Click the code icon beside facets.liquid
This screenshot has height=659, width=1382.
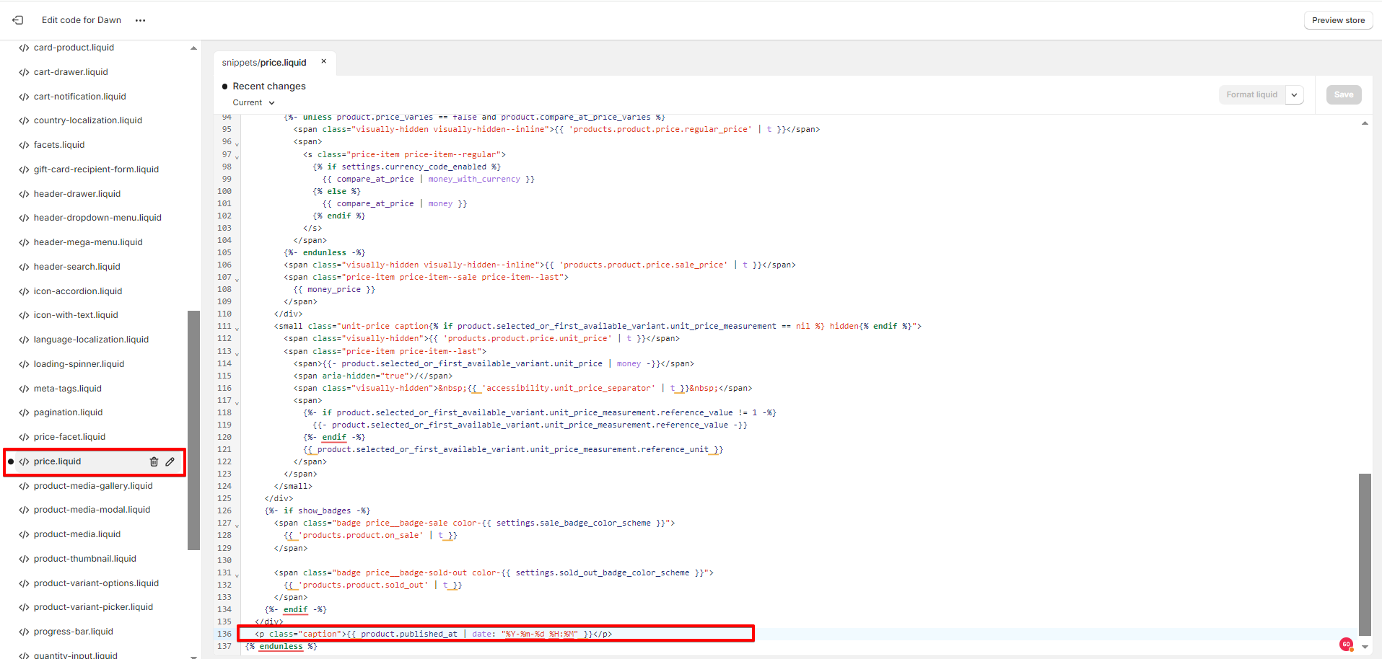(24, 145)
